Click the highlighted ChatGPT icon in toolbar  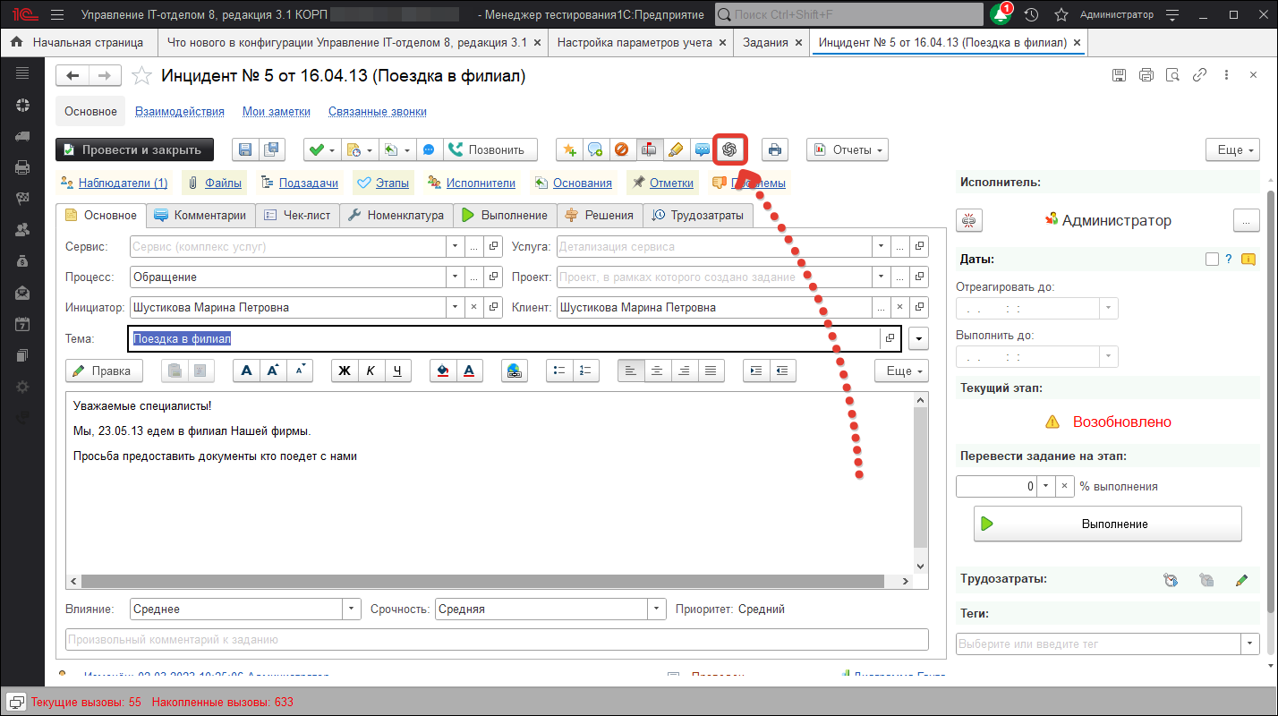click(729, 149)
